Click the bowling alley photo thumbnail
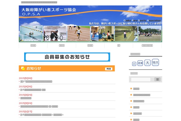181x121 pixels. coord(126,34)
